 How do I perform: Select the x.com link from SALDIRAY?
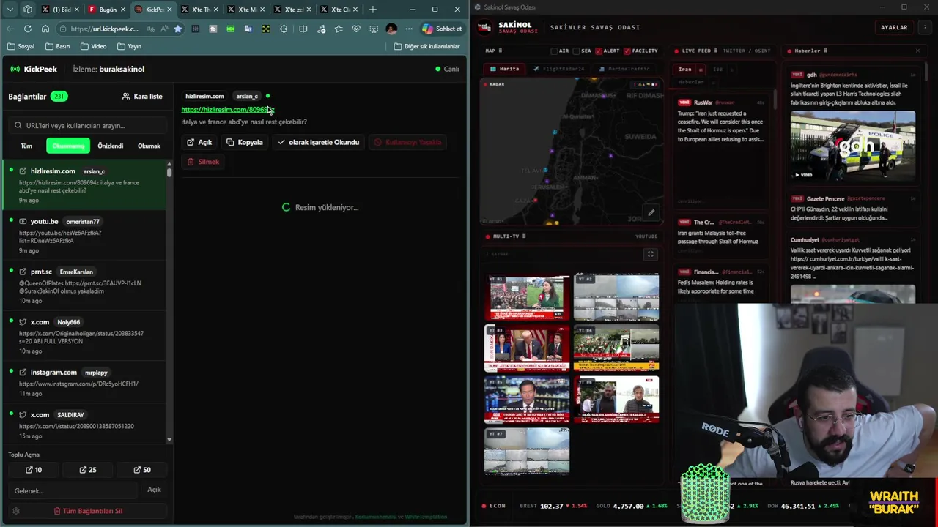pyautogui.click(x=84, y=425)
